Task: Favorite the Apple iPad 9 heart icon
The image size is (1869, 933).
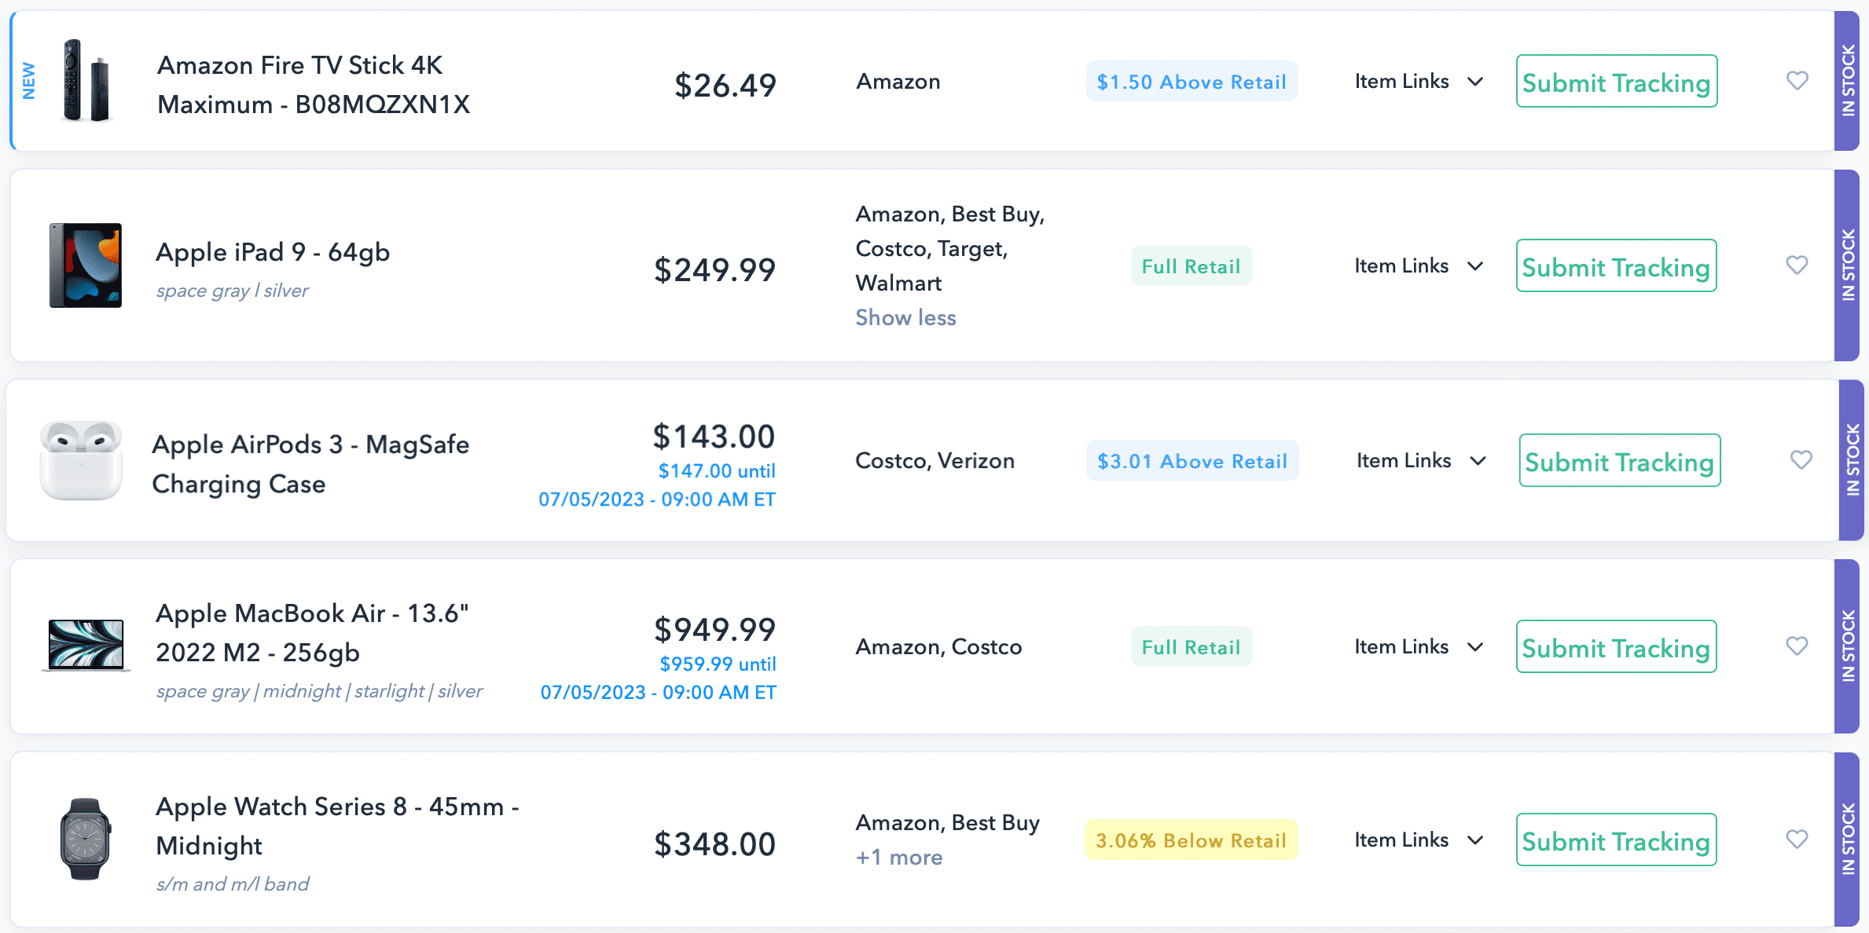Action: (x=1797, y=265)
